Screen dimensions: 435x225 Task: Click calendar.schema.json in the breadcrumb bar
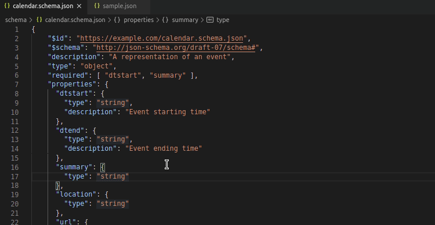coord(75,20)
